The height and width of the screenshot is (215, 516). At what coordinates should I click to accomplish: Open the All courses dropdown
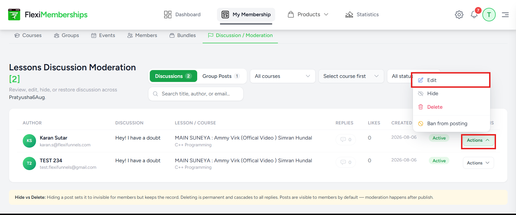[x=283, y=76]
